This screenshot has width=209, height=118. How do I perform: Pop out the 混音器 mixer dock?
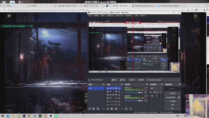point(147,84)
